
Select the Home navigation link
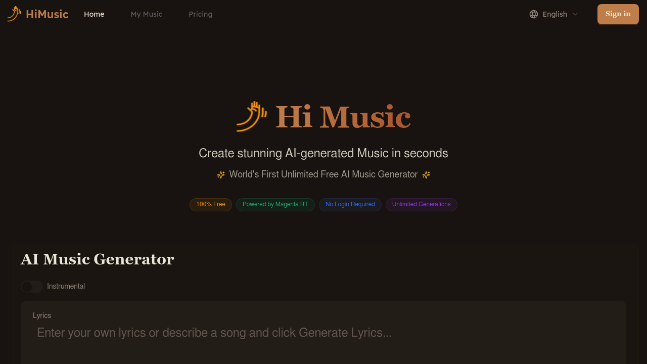94,14
